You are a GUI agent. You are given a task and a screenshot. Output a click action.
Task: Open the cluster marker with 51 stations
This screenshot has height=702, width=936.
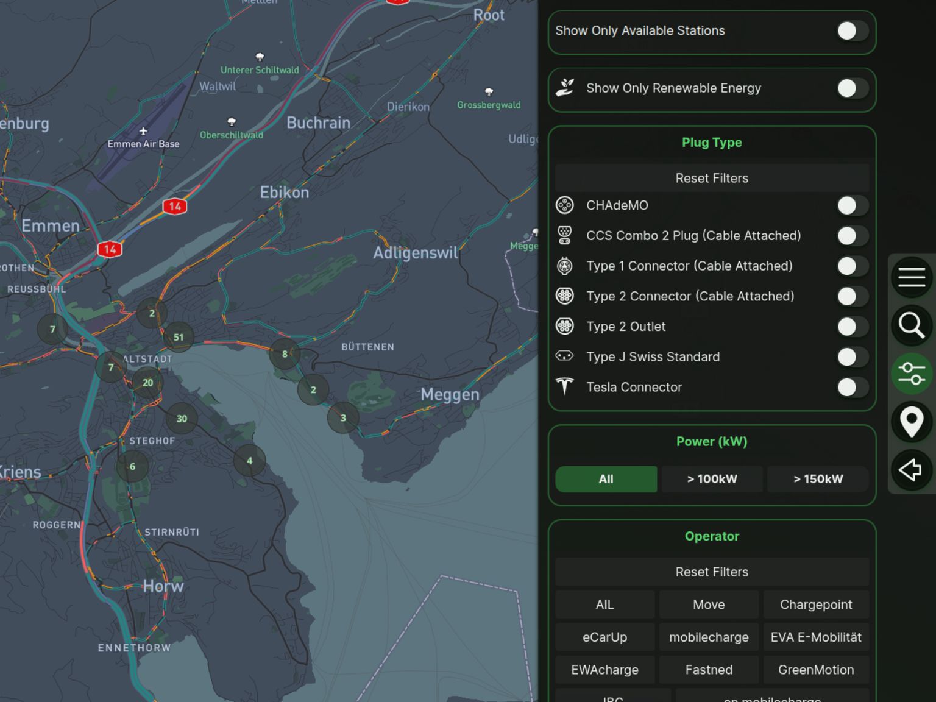pos(179,337)
